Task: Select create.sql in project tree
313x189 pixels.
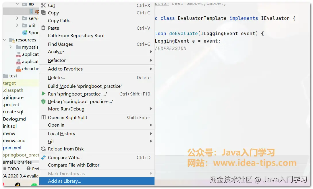Action: pos(13,112)
